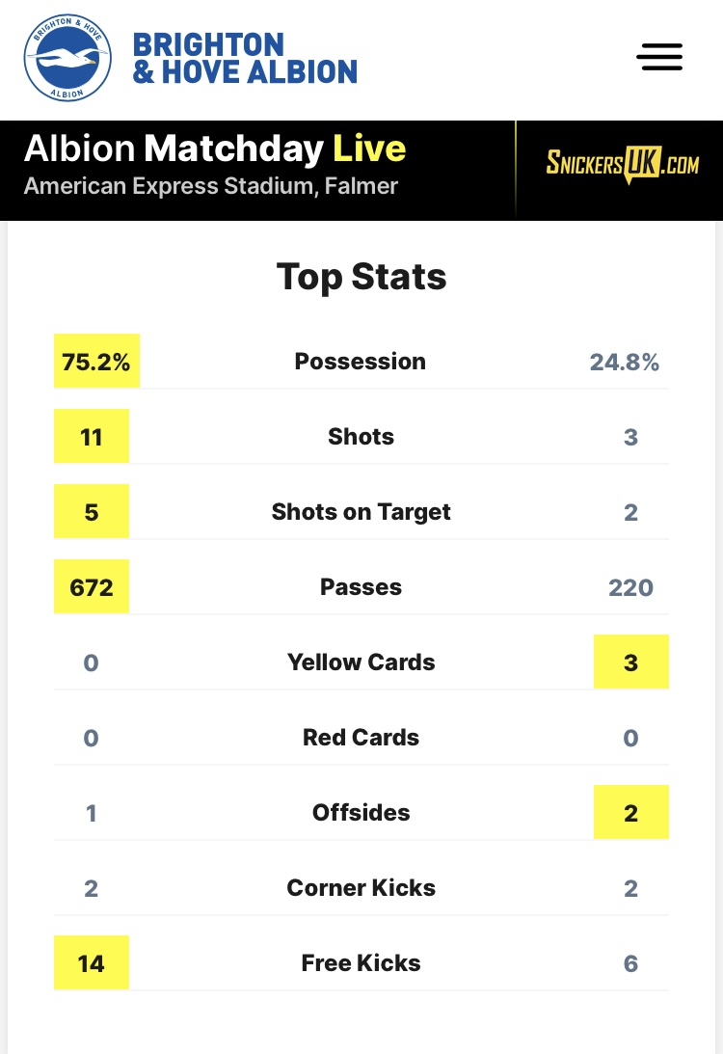Viewport: 723px width, 1054px height.
Task: Click the Brighton seagull club crest
Action: 67,58
